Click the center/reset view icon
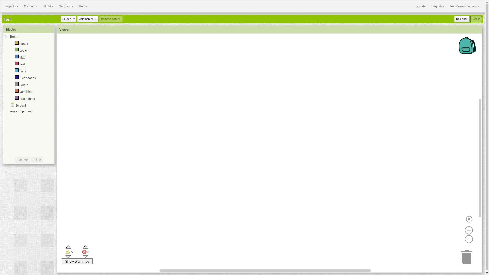The height and width of the screenshot is (275, 489). (469, 219)
